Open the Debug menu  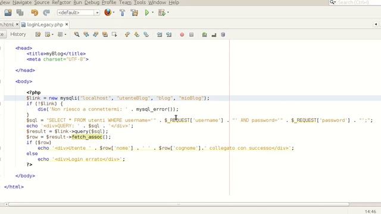tap(92, 2)
